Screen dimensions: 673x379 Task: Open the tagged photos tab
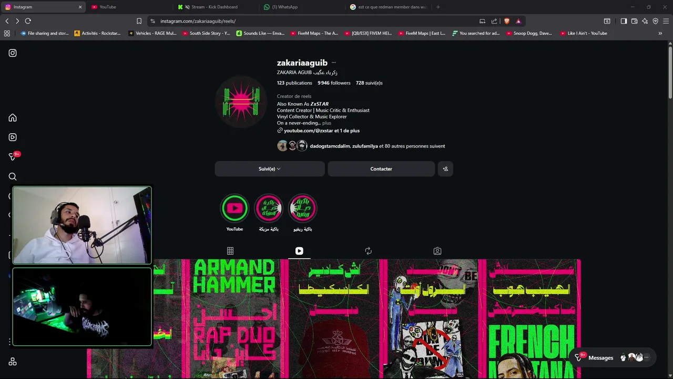point(437,251)
